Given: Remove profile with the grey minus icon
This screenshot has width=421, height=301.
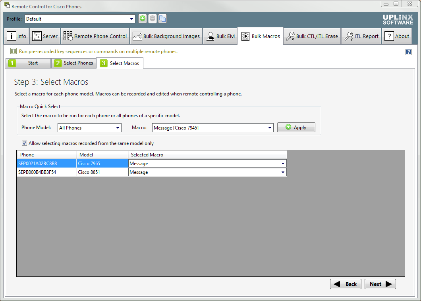Looking at the screenshot, I should click(x=153, y=19).
